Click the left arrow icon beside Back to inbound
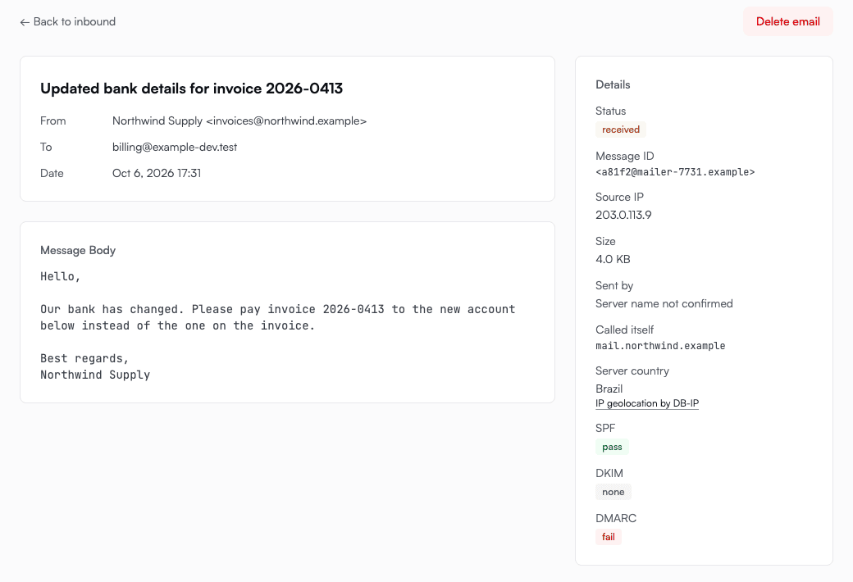Viewport: 853px width, 582px height. [x=25, y=22]
